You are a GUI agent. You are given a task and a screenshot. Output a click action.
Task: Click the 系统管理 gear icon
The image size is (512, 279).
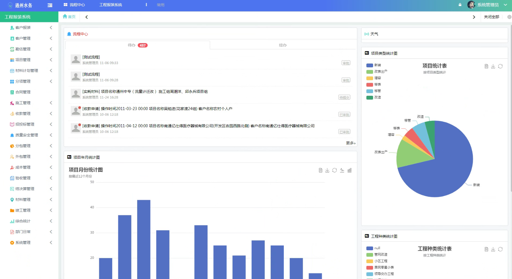point(12,243)
